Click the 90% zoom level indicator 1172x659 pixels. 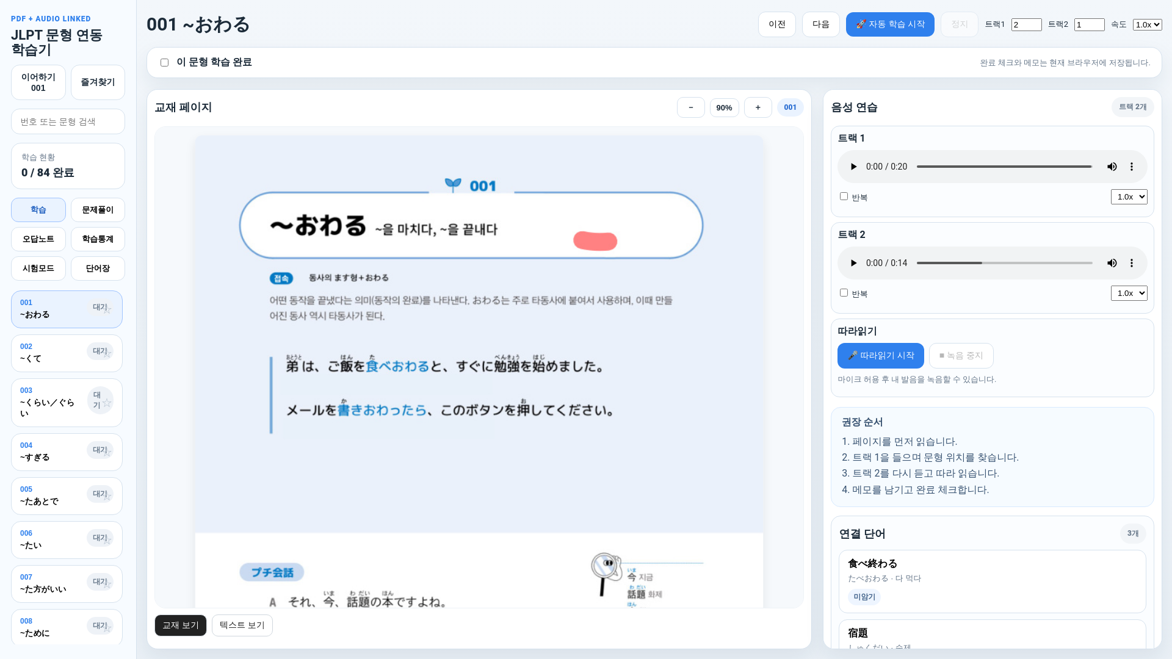[724, 107]
